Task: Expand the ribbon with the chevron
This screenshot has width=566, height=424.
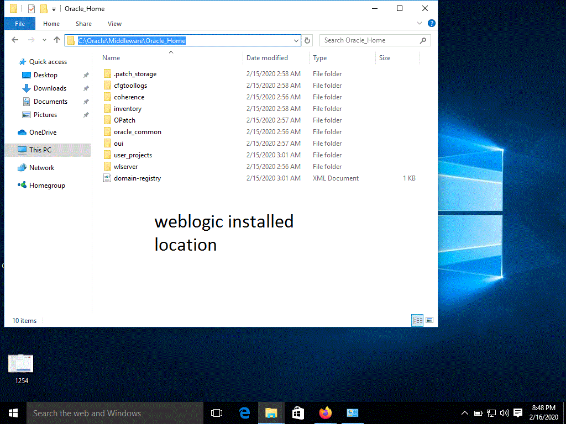Action: (420, 23)
